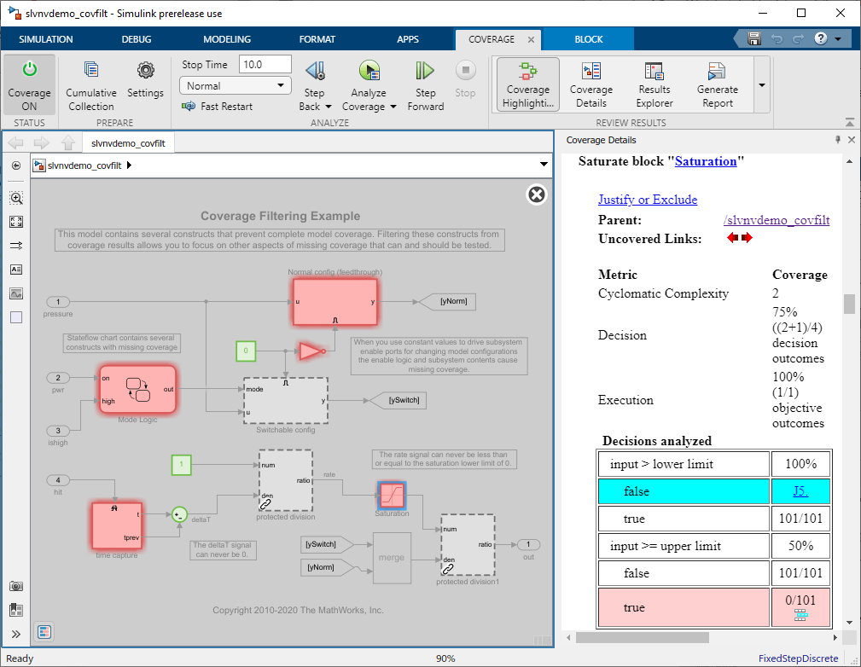Open the J5. justification link
Screen dimensions: 861x667
(x=800, y=491)
